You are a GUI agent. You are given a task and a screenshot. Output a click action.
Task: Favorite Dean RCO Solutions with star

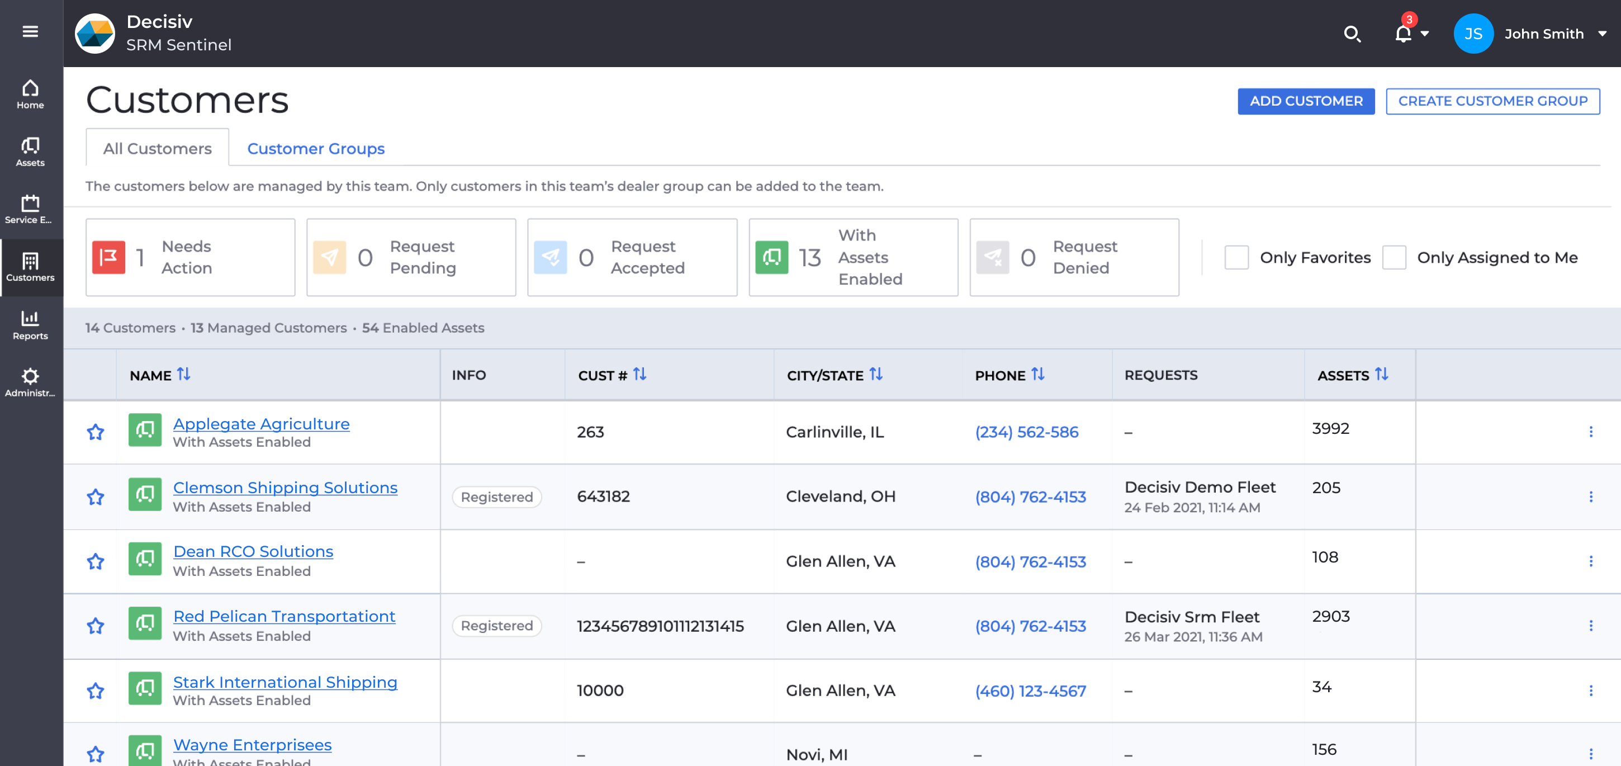96,561
